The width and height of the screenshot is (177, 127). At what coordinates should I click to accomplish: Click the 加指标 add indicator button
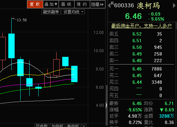click(x=57, y=125)
